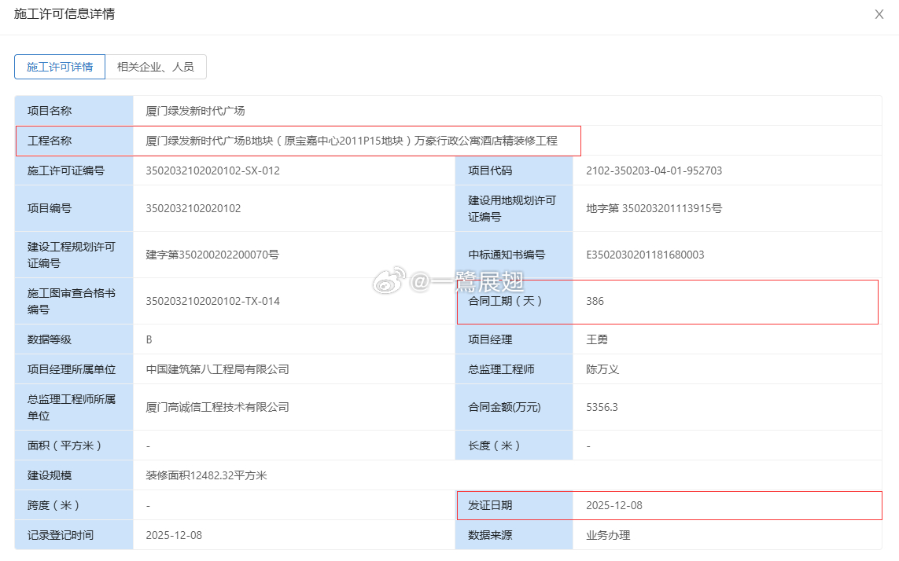
Task: Select permit number 3502032102020102-SX-012
Action: (212, 170)
